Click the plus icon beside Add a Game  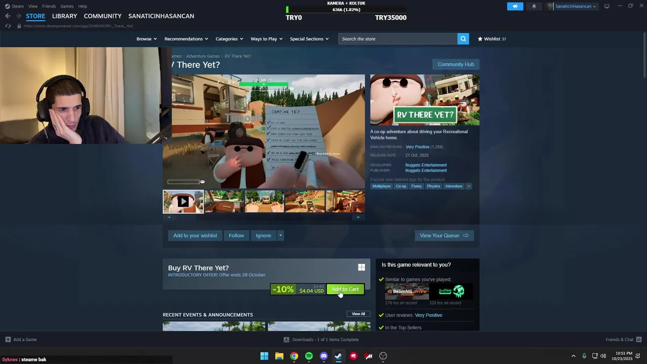click(8, 339)
